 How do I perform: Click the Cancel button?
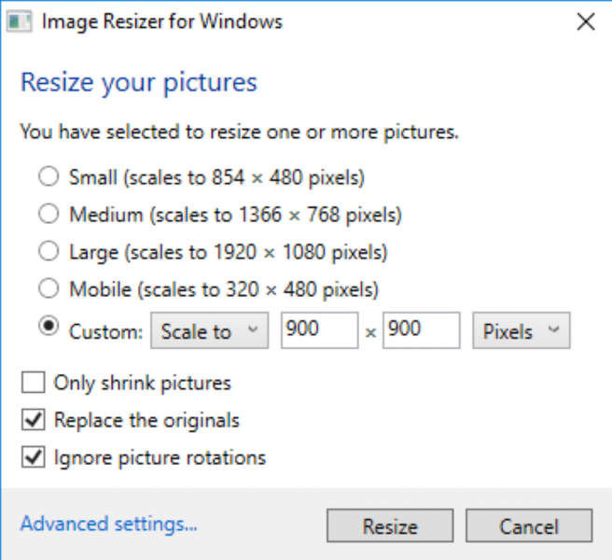pyautogui.click(x=528, y=526)
